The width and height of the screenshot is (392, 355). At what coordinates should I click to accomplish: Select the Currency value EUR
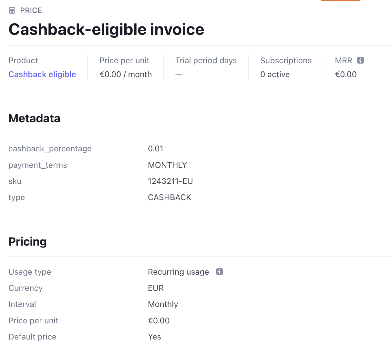156,288
